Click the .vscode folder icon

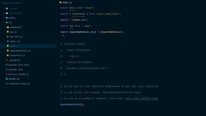point(7,8)
